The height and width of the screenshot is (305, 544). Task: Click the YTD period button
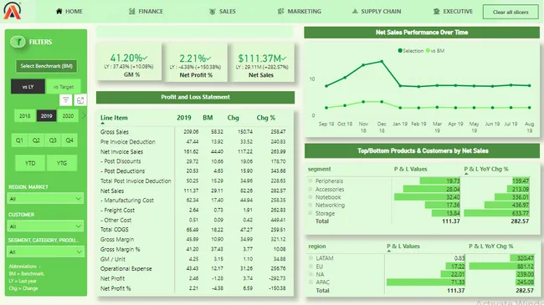coord(30,163)
